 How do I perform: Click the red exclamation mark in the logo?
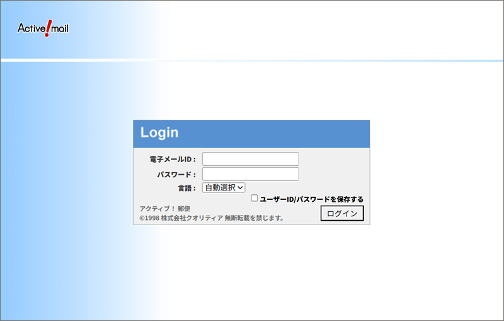click(x=47, y=28)
